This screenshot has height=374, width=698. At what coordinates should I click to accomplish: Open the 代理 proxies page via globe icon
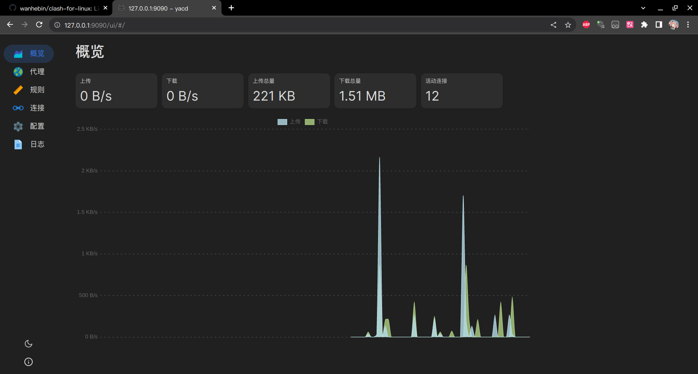(x=18, y=72)
